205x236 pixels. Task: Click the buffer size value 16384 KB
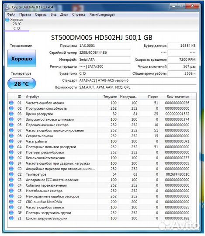[182, 46]
